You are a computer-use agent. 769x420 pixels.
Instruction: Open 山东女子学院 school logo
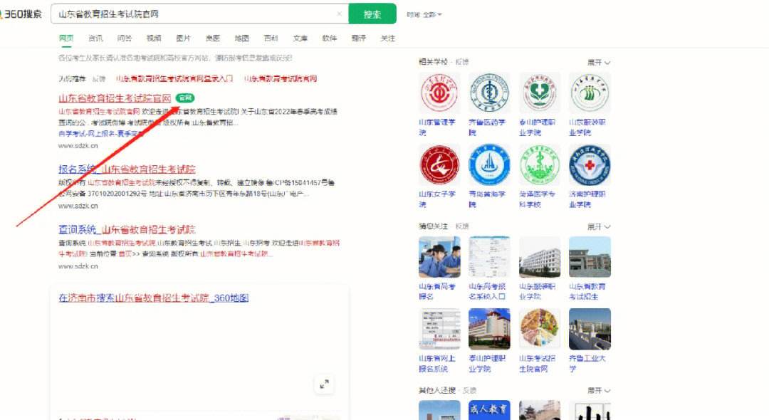point(439,165)
